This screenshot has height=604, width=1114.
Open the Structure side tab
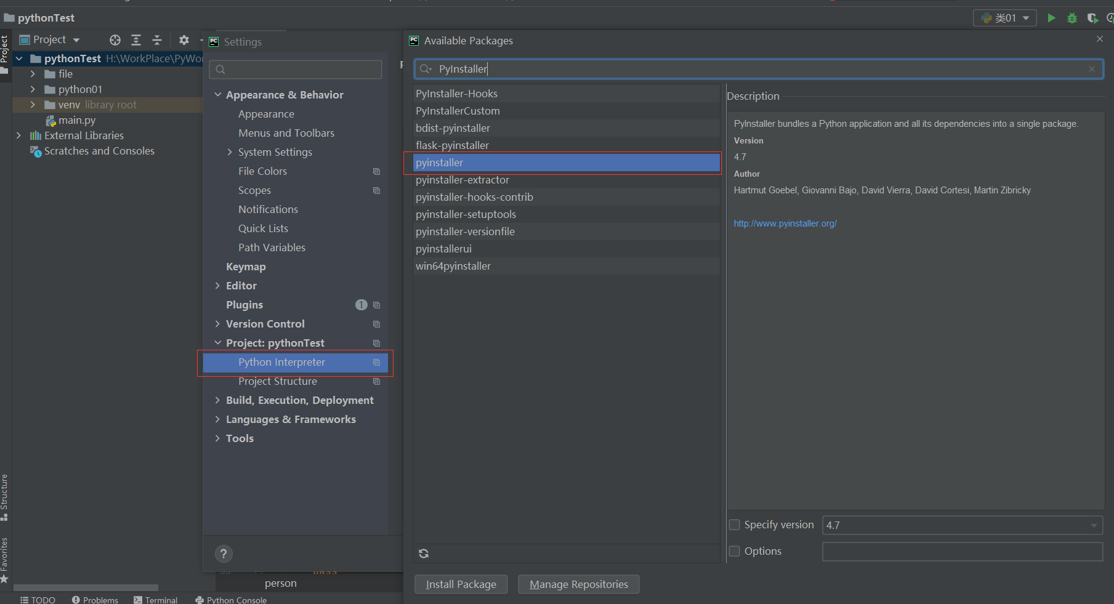pos(4,497)
